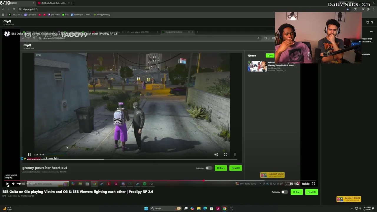Click the green Open button beside Queue

click(x=270, y=55)
